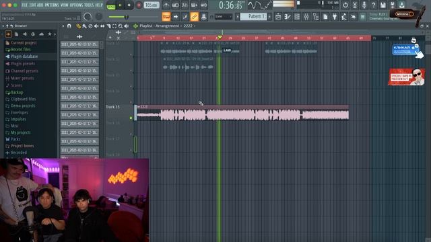Toggle the step editing icon

[185, 17]
